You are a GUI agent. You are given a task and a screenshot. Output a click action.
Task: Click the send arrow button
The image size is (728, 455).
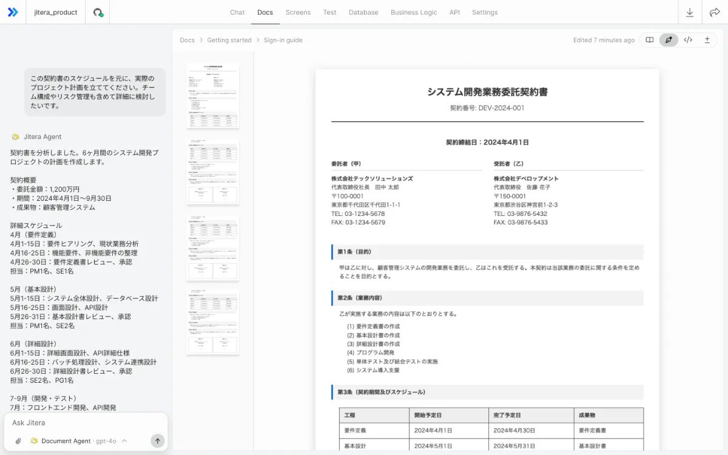point(157,441)
